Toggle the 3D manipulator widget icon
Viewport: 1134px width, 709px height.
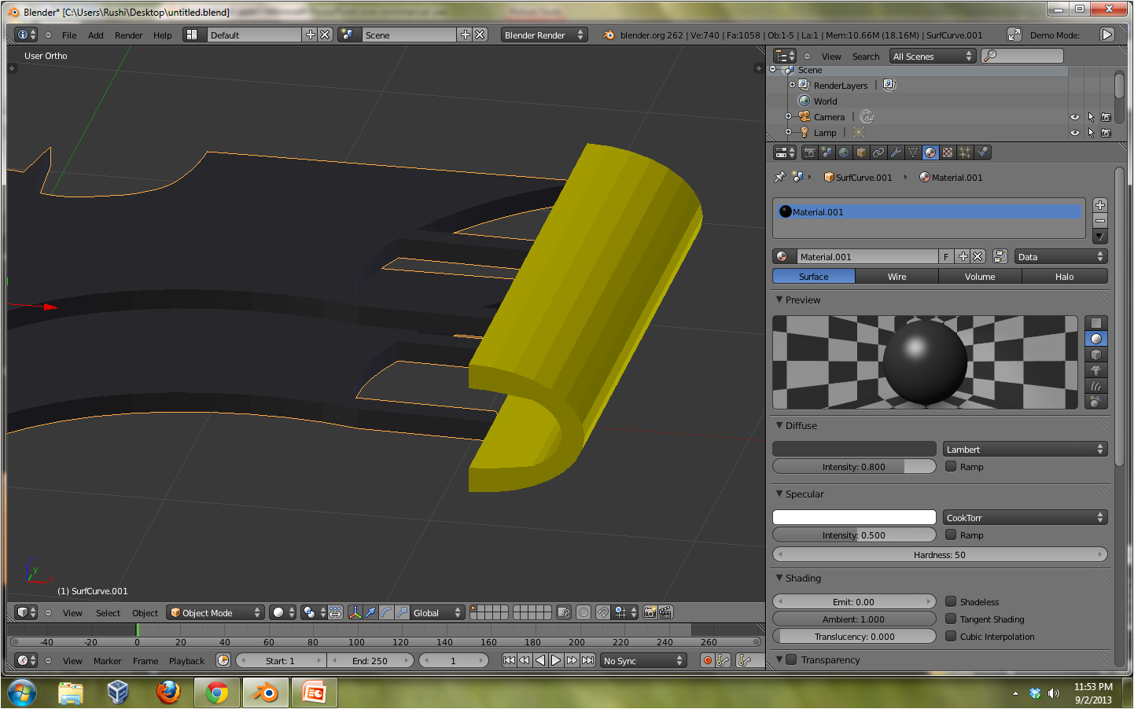[355, 612]
